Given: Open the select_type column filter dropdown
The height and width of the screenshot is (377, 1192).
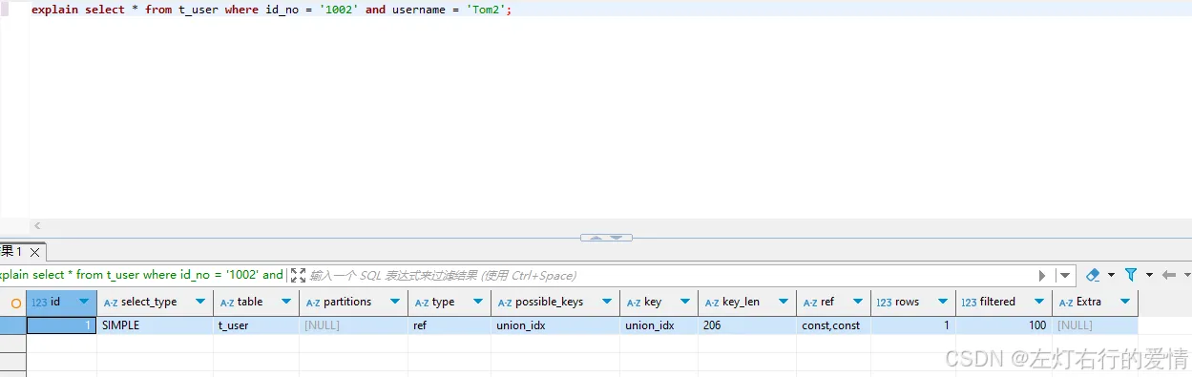Looking at the screenshot, I should coord(200,302).
